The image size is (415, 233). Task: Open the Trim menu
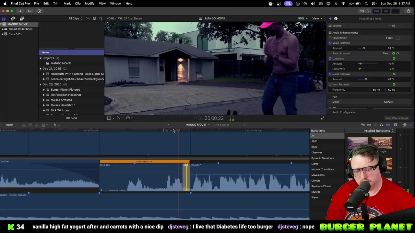(x=56, y=4)
